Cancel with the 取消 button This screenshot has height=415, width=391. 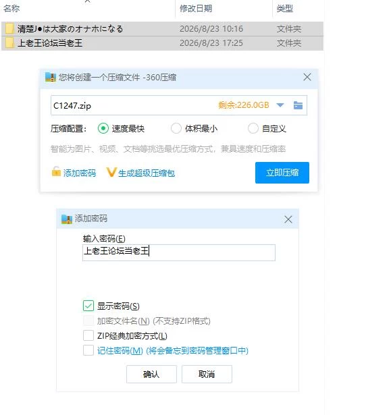point(207,374)
